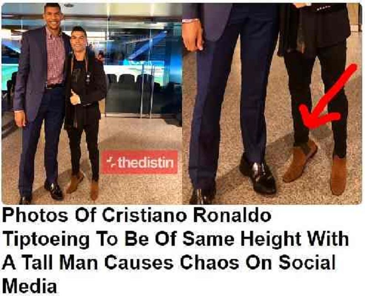Click the raised brown suede boot heel
Screen dimensions: 365x296
300,161
